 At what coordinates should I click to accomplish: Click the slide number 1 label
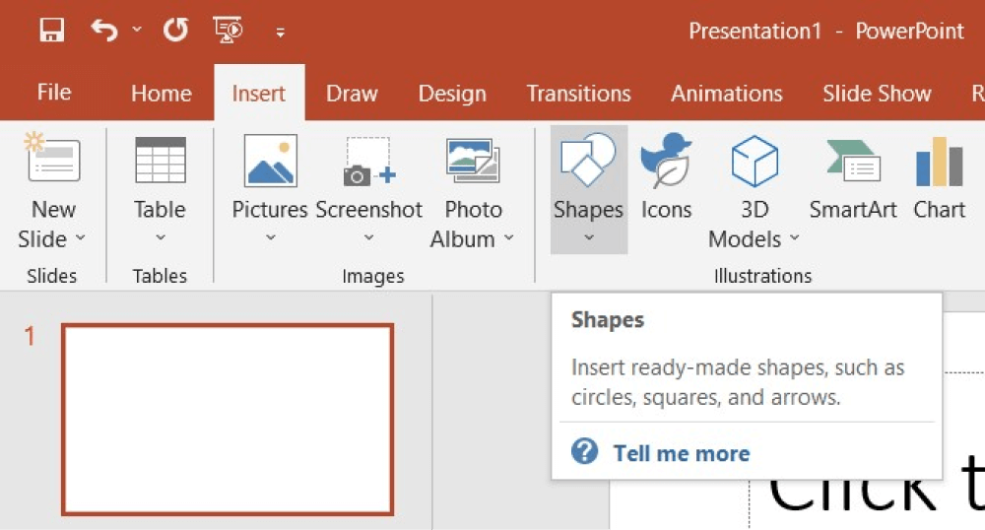(x=30, y=336)
